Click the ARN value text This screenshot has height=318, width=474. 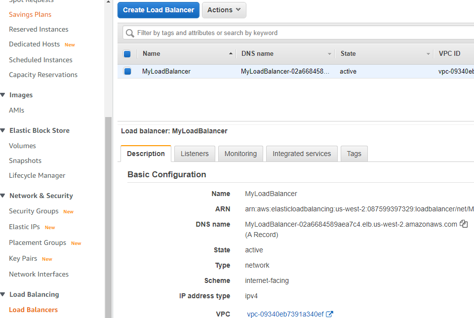[359, 209]
